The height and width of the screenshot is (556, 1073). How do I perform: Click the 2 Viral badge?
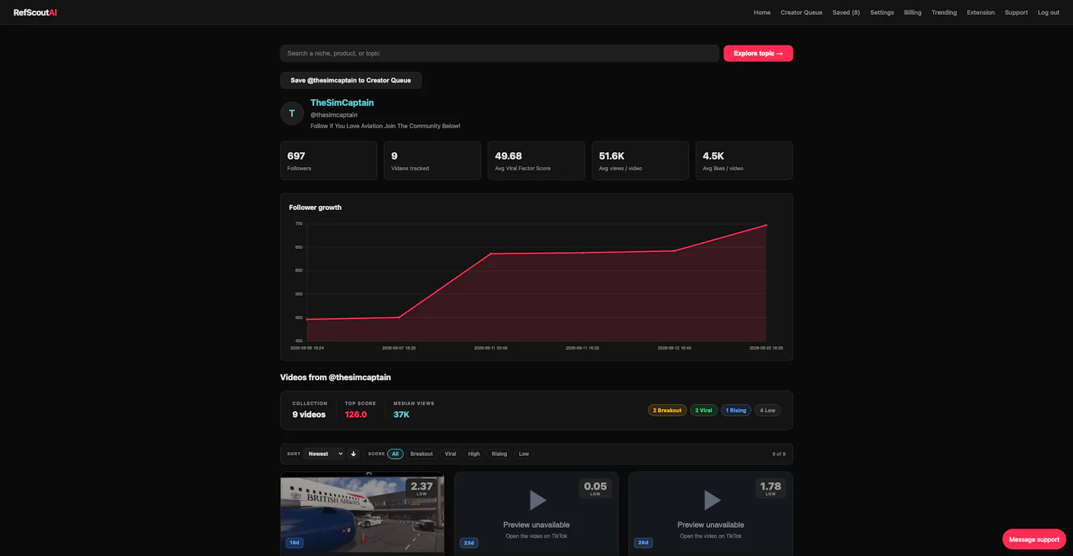(703, 410)
